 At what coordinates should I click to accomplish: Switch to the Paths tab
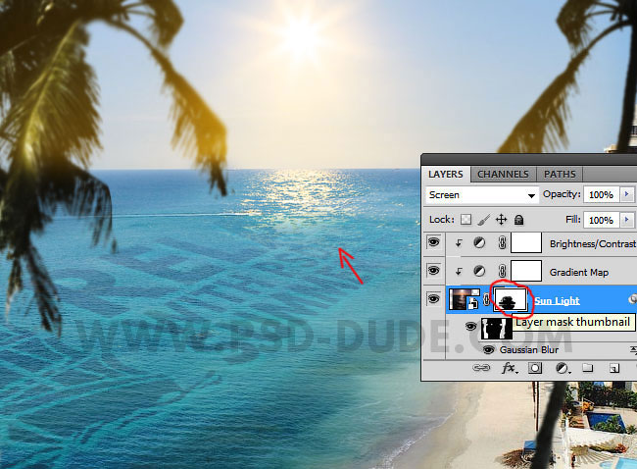click(x=559, y=175)
